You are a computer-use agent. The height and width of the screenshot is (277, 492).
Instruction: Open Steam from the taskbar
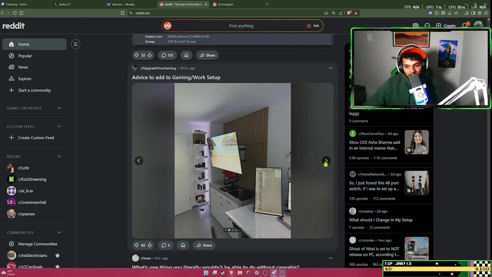click(x=223, y=273)
